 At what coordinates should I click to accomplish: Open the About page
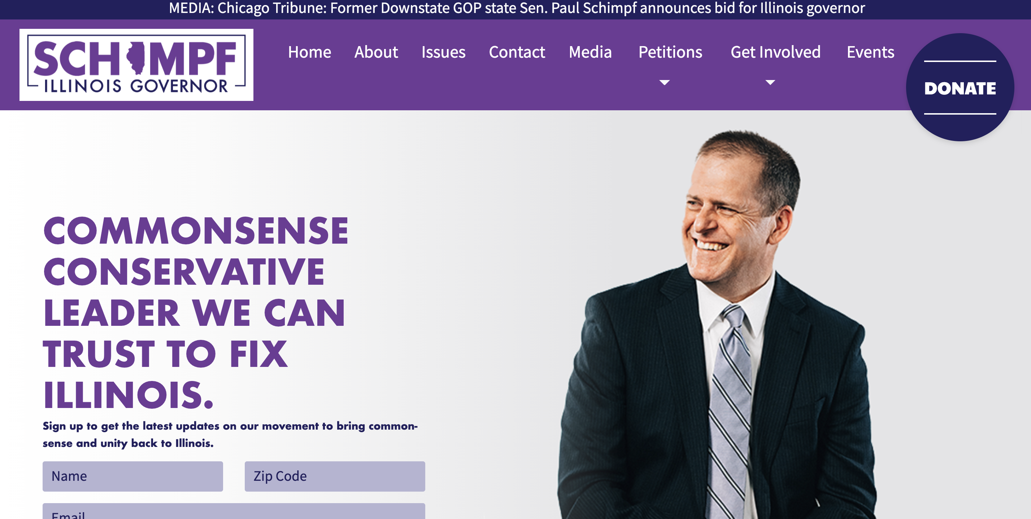pyautogui.click(x=376, y=52)
